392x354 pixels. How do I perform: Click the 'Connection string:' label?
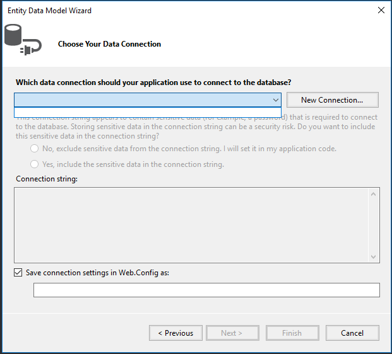click(47, 179)
